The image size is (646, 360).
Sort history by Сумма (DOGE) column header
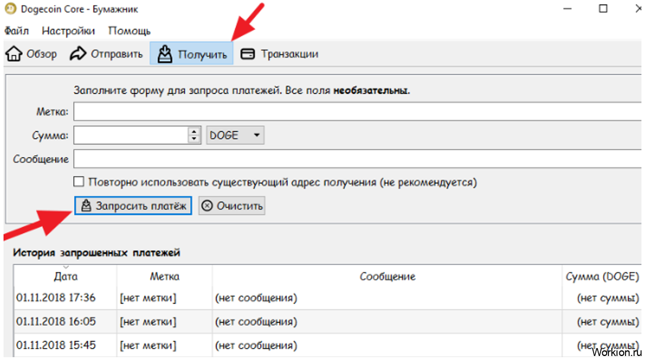[x=602, y=276]
